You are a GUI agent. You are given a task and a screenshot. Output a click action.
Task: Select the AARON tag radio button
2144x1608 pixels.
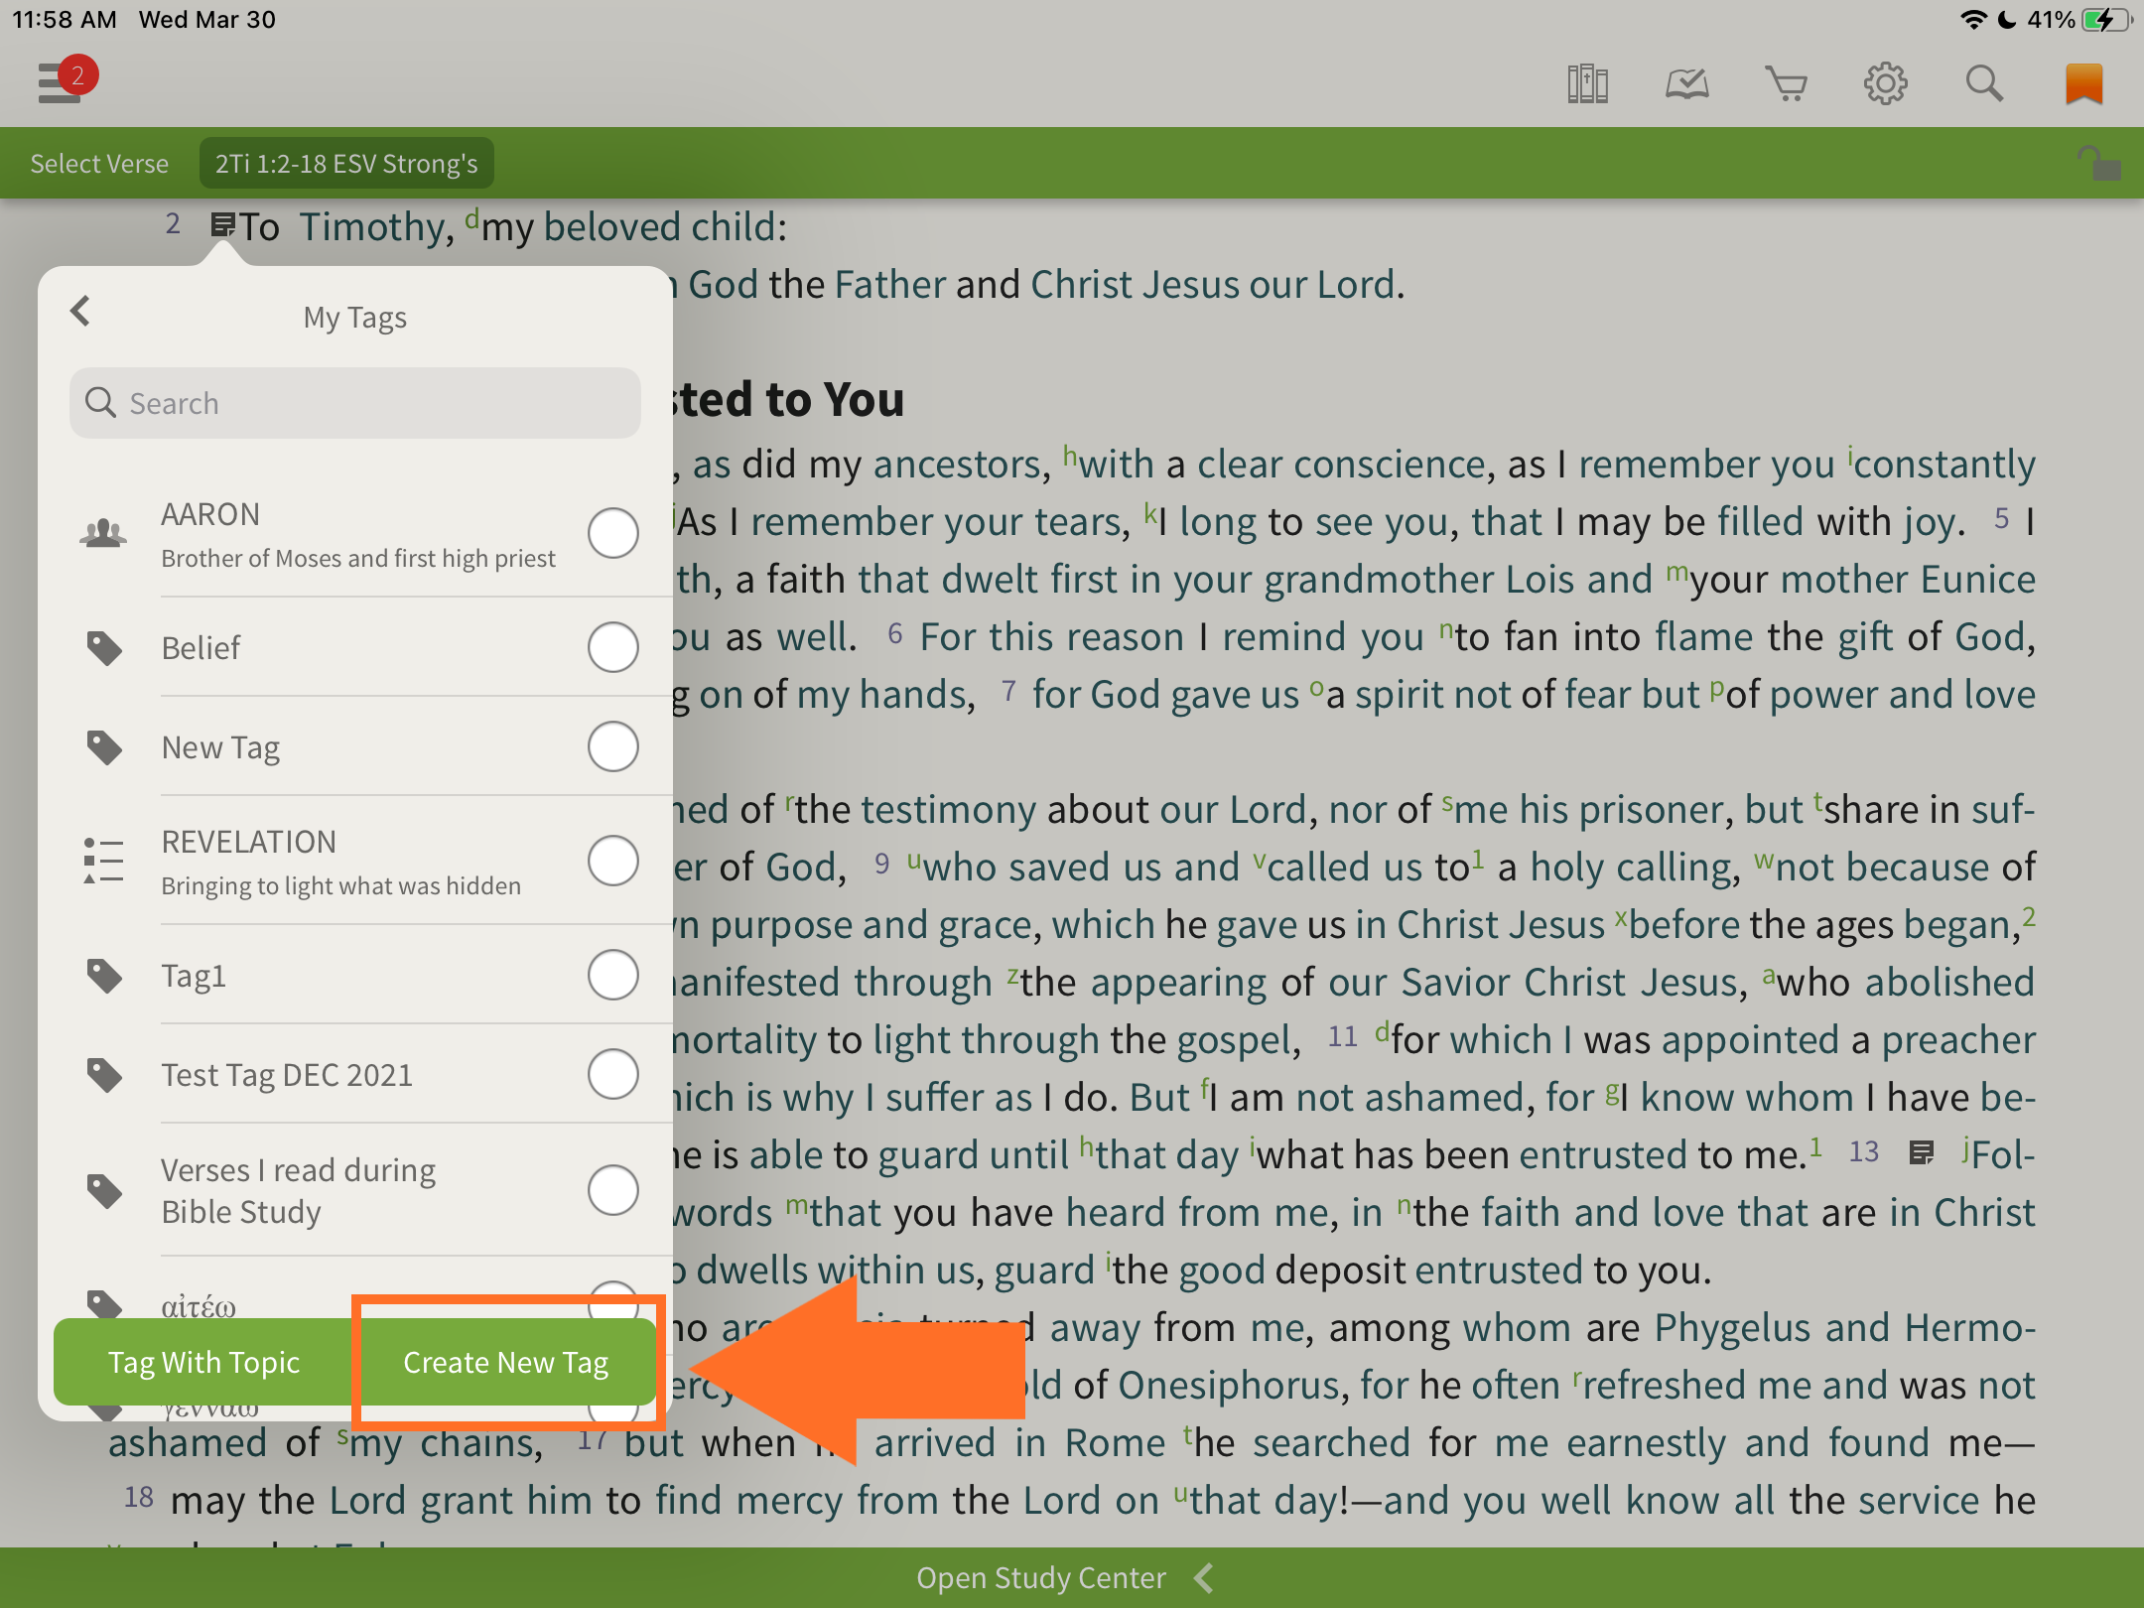click(x=612, y=534)
